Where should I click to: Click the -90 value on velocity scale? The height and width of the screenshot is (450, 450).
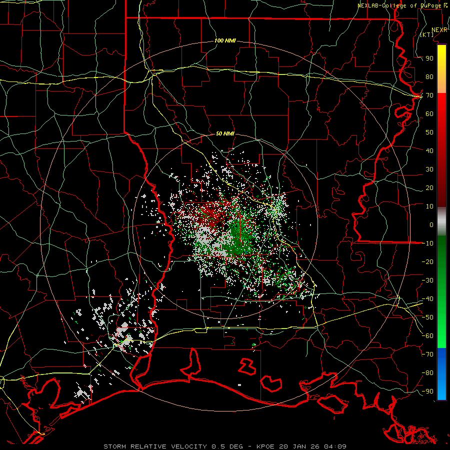(x=427, y=391)
